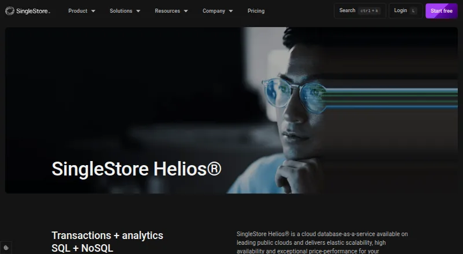Open the Search box
463x254 pixels.
[x=360, y=10]
